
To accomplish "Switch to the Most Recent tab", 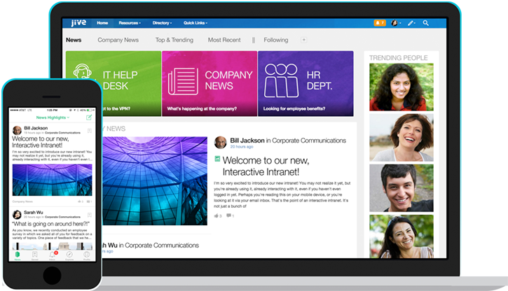I will click(224, 40).
